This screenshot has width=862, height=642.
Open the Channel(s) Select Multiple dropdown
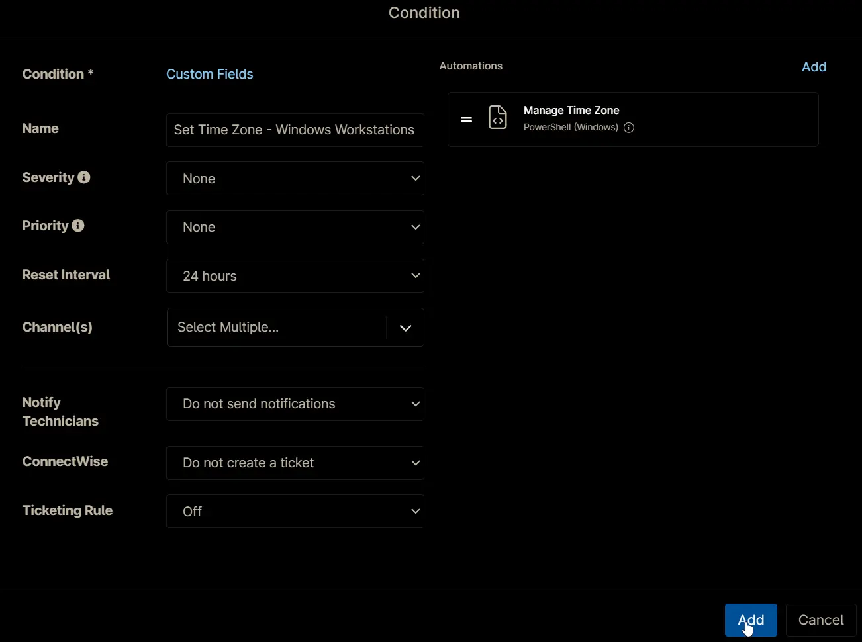click(295, 327)
